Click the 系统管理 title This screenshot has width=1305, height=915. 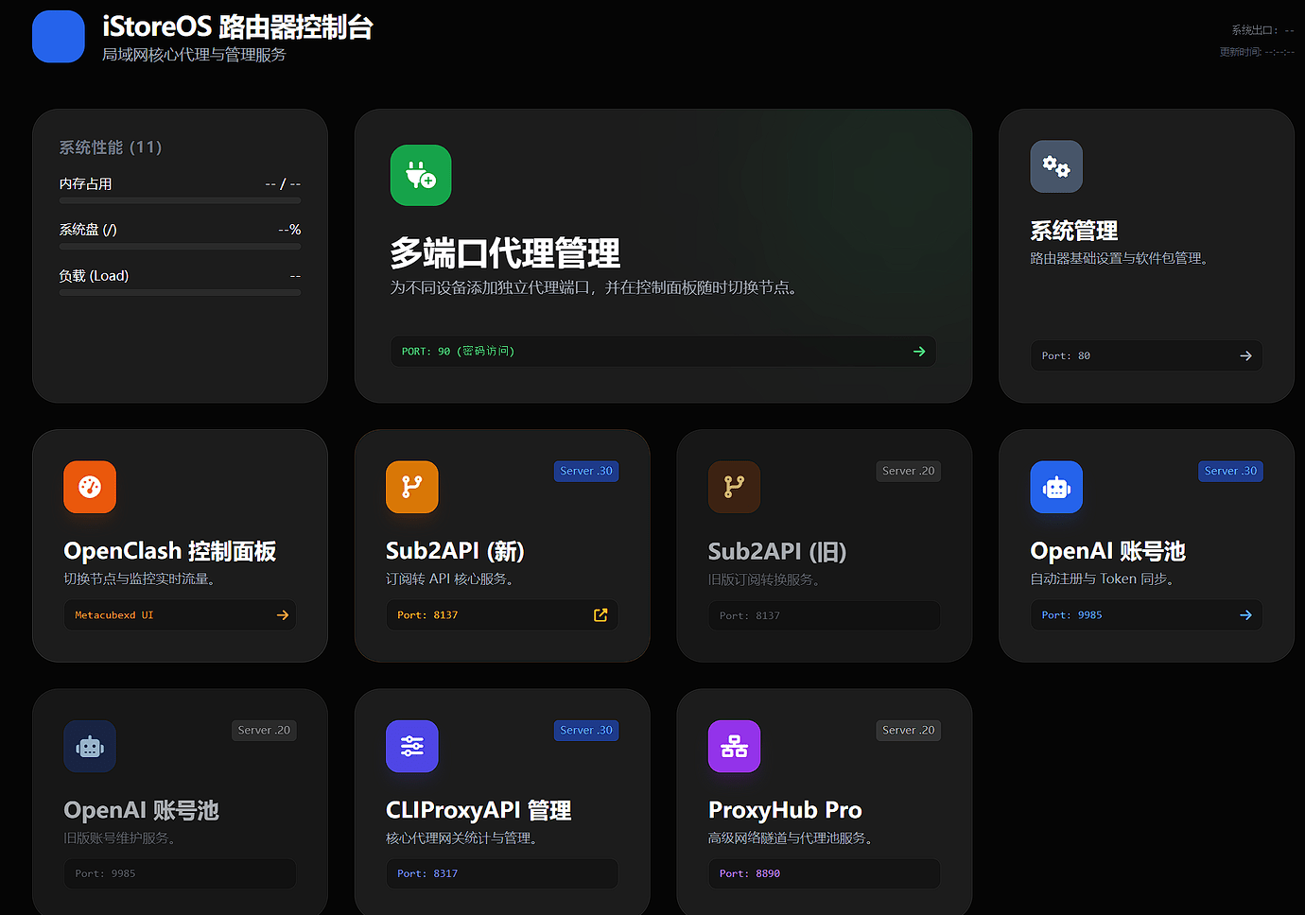1074,231
